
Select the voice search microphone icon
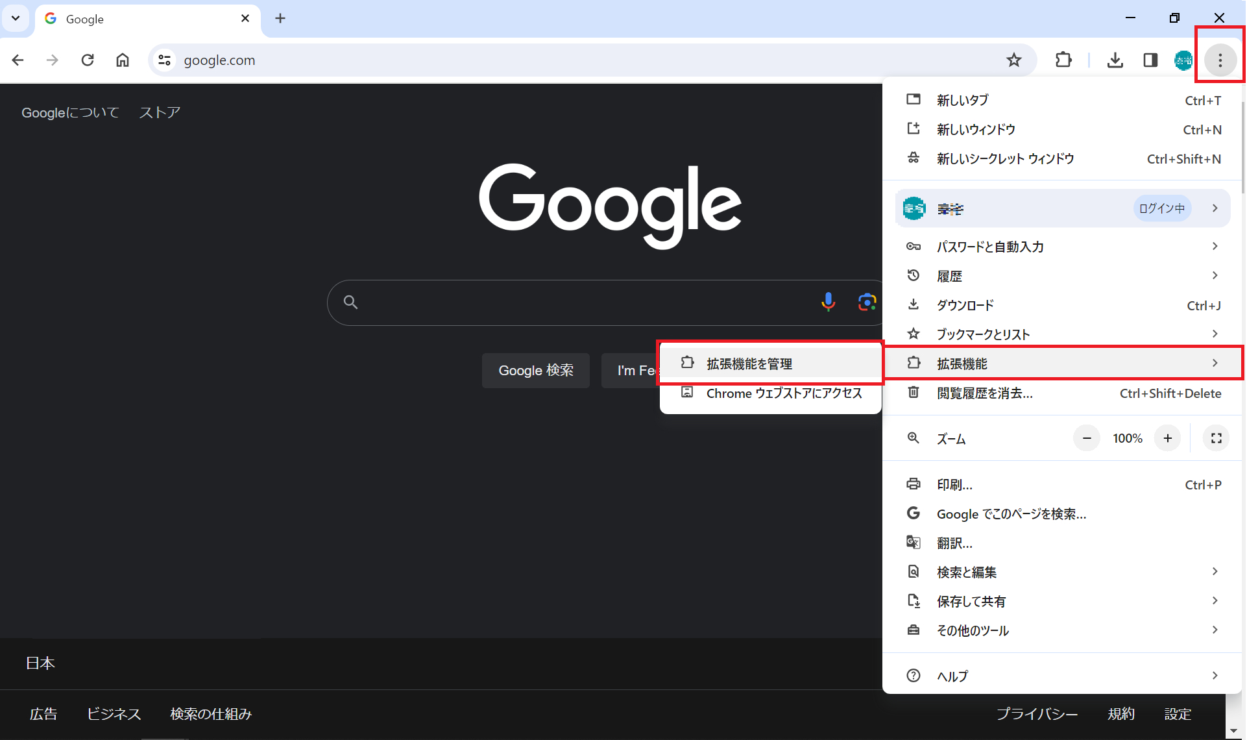pos(829,302)
